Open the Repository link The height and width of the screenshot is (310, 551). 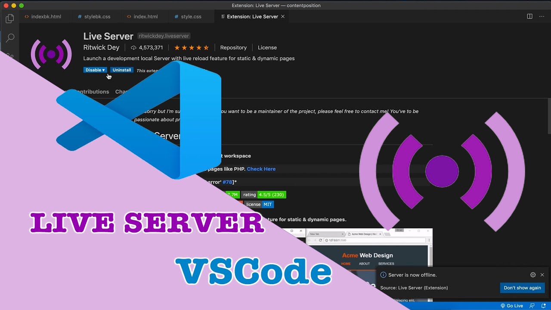pyautogui.click(x=233, y=48)
